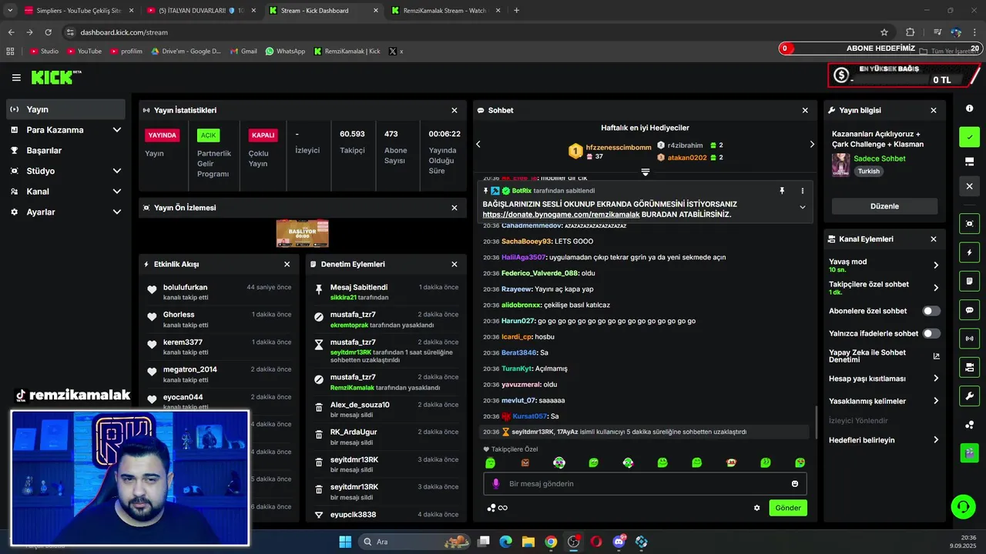Select Başarılar in the sidebar
This screenshot has width=986, height=554.
[66, 150]
